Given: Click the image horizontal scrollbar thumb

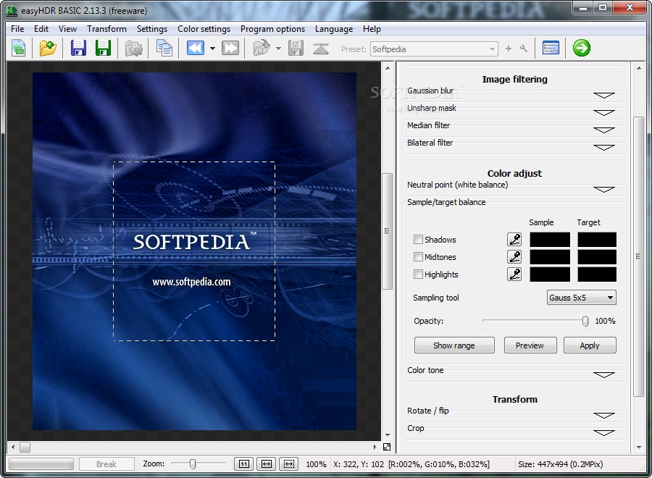Looking at the screenshot, I should coord(25,448).
